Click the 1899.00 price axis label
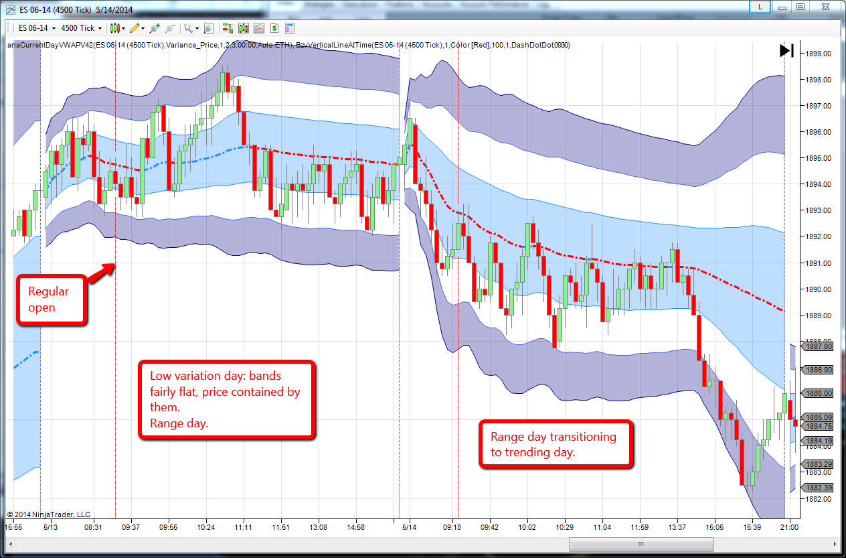 [818, 54]
